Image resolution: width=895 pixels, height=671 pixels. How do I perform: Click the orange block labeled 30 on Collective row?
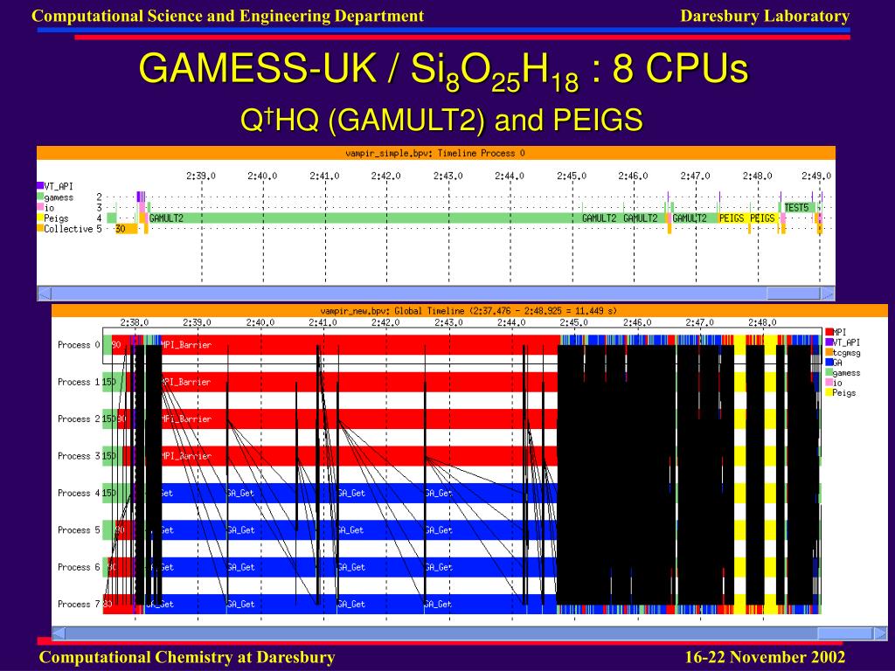tap(126, 229)
